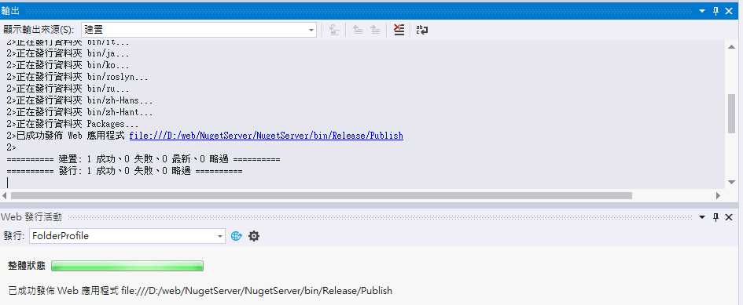
Task: Open the Publish link in output text
Action: pos(267,136)
